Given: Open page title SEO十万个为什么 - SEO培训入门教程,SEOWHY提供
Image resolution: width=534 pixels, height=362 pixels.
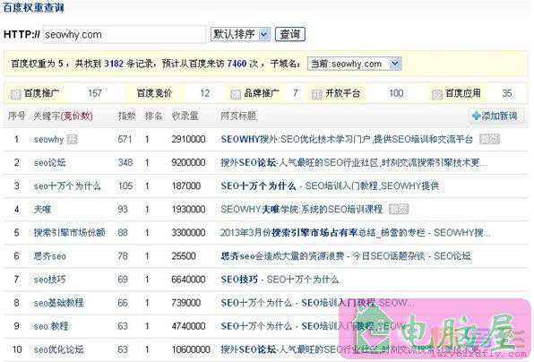Looking at the screenshot, I should [x=330, y=186].
